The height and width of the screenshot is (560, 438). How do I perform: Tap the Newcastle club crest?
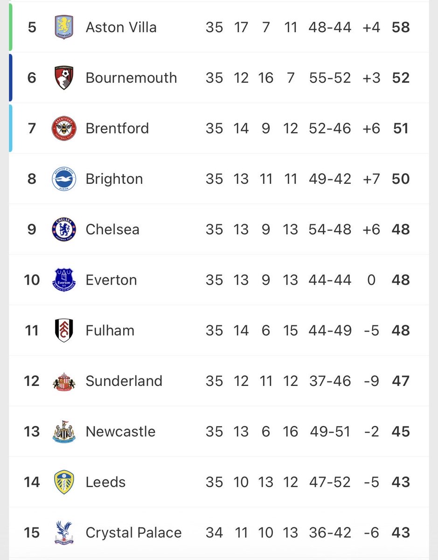pos(64,432)
